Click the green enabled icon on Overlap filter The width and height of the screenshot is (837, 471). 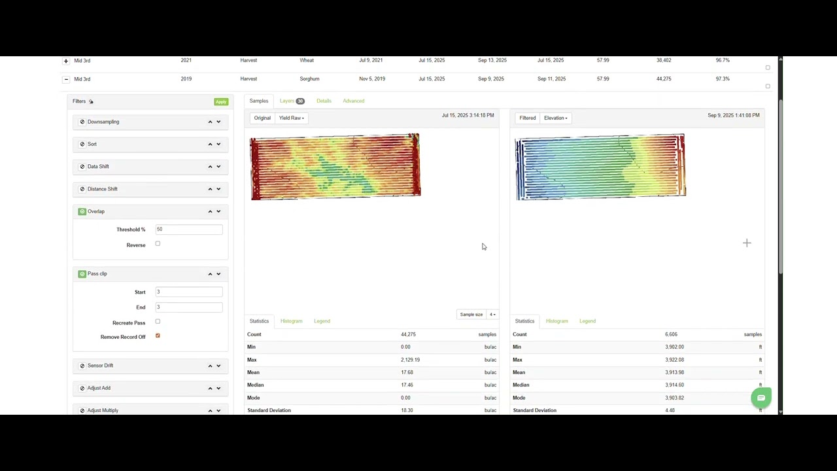pyautogui.click(x=82, y=211)
